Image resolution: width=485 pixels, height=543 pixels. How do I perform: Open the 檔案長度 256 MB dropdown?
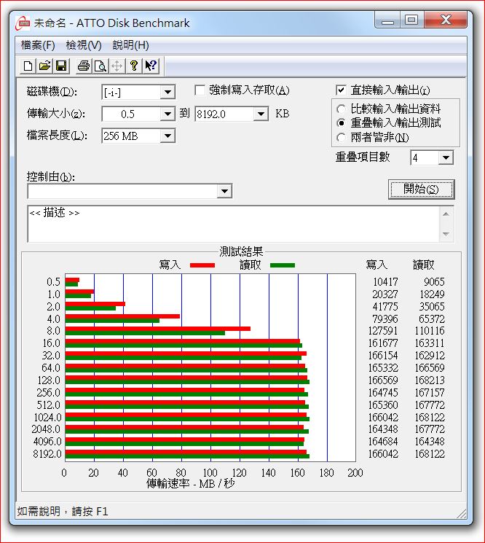click(167, 136)
